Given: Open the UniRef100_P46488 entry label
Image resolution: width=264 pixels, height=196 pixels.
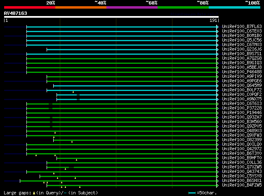Looking at the screenshot, I should tap(242, 72).
